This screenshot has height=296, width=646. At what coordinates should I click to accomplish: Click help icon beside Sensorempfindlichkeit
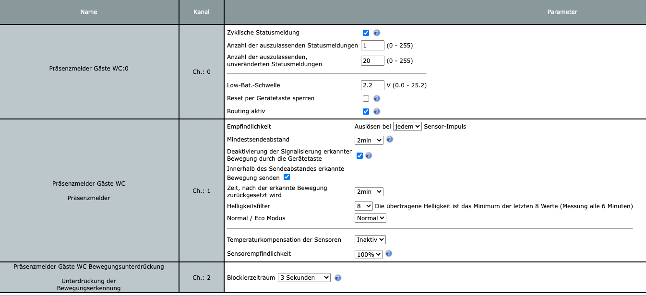click(x=389, y=253)
